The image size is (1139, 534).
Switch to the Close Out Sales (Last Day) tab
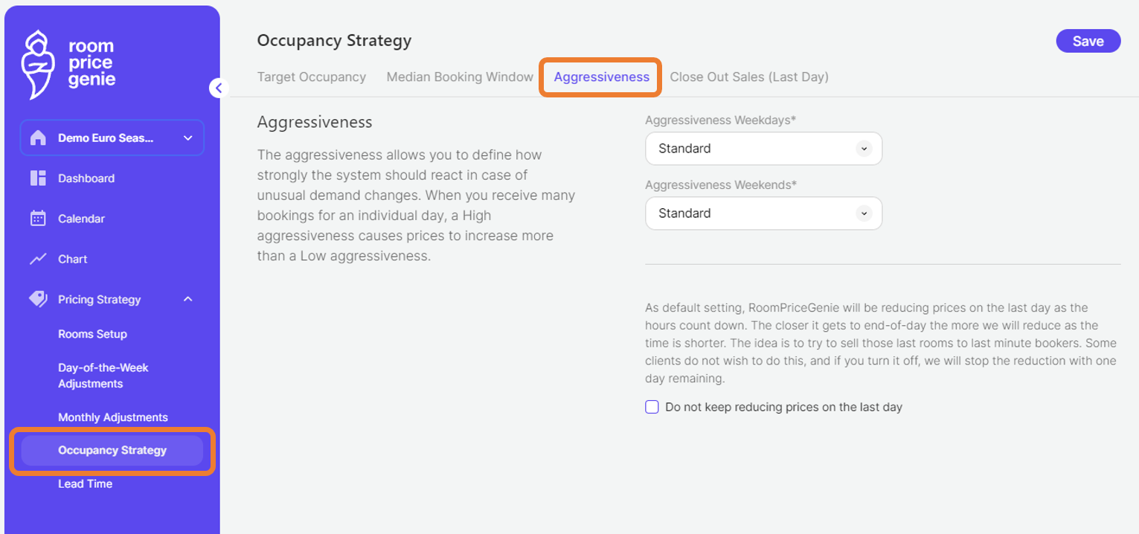tap(748, 77)
